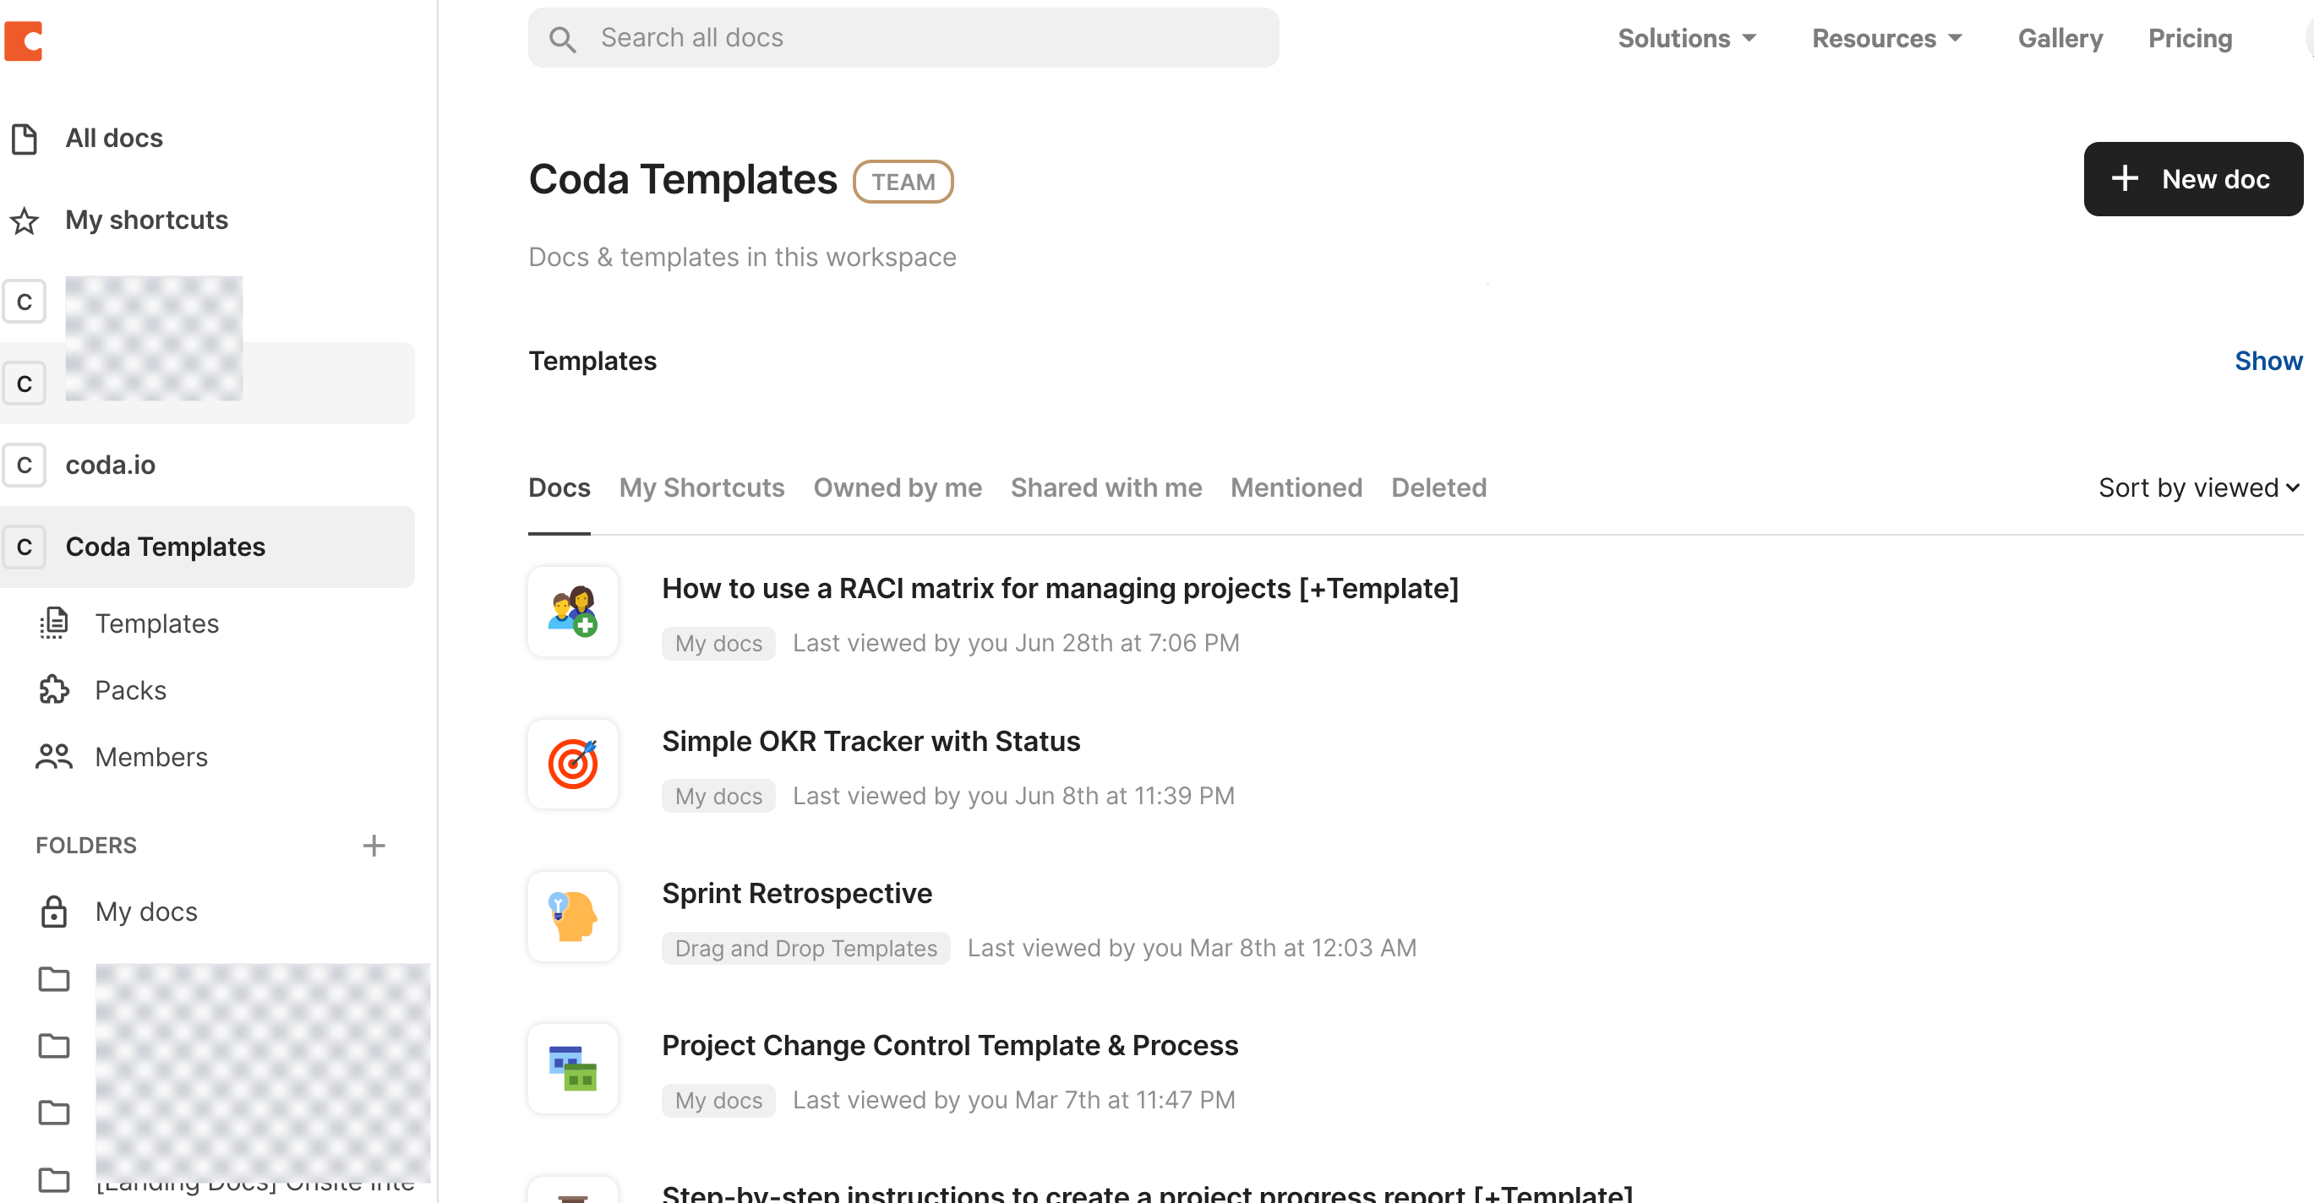
Task: Switch to the Owned by me tab
Action: click(898, 488)
